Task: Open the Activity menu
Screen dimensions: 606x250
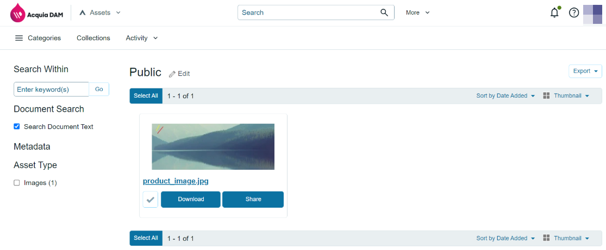Action: (x=142, y=38)
